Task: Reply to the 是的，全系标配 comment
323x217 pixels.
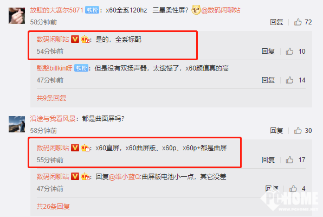Action: [268, 51]
